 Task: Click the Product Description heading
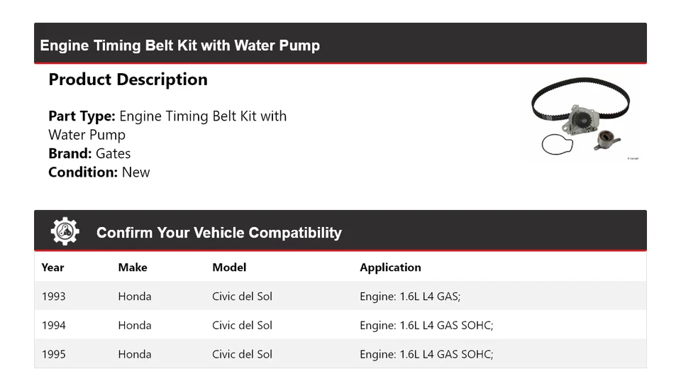coord(128,79)
